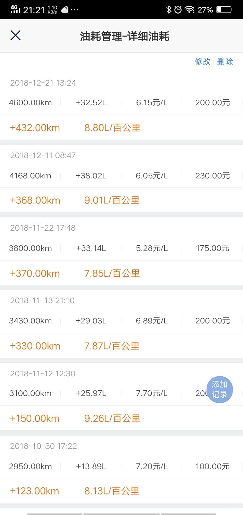Screen dimensions: 243x515
Task: Tap the 8.80L/百公里 consumption value
Action: (x=112, y=128)
